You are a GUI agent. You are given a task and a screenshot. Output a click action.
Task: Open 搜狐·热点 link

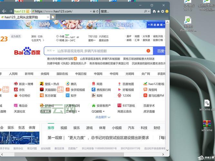(49, 84)
